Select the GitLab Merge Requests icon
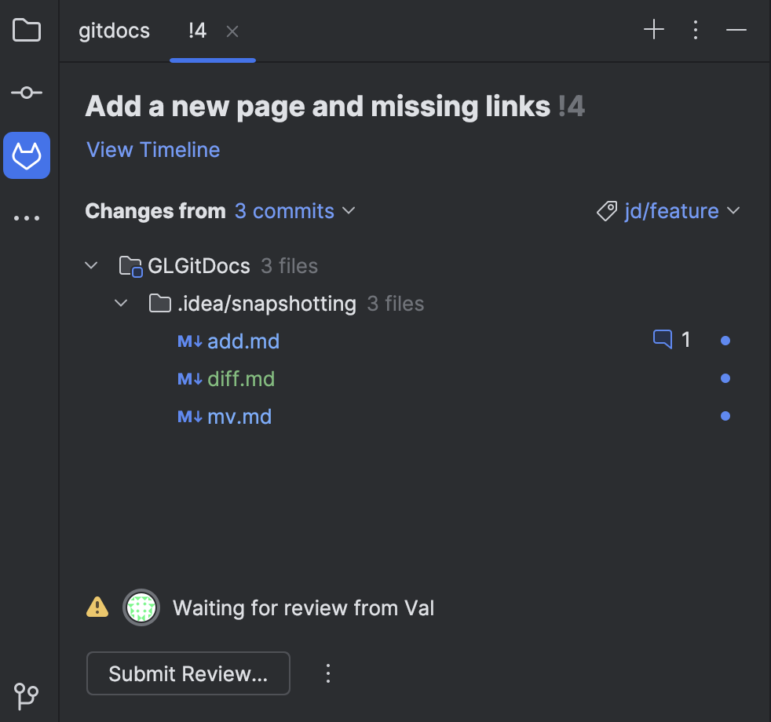The height and width of the screenshot is (722, 771). point(27,155)
